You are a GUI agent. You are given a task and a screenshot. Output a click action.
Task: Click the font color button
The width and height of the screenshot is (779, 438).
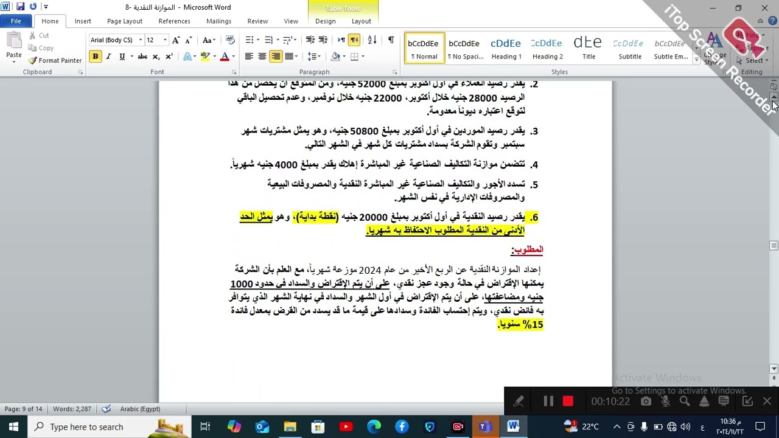(225, 57)
